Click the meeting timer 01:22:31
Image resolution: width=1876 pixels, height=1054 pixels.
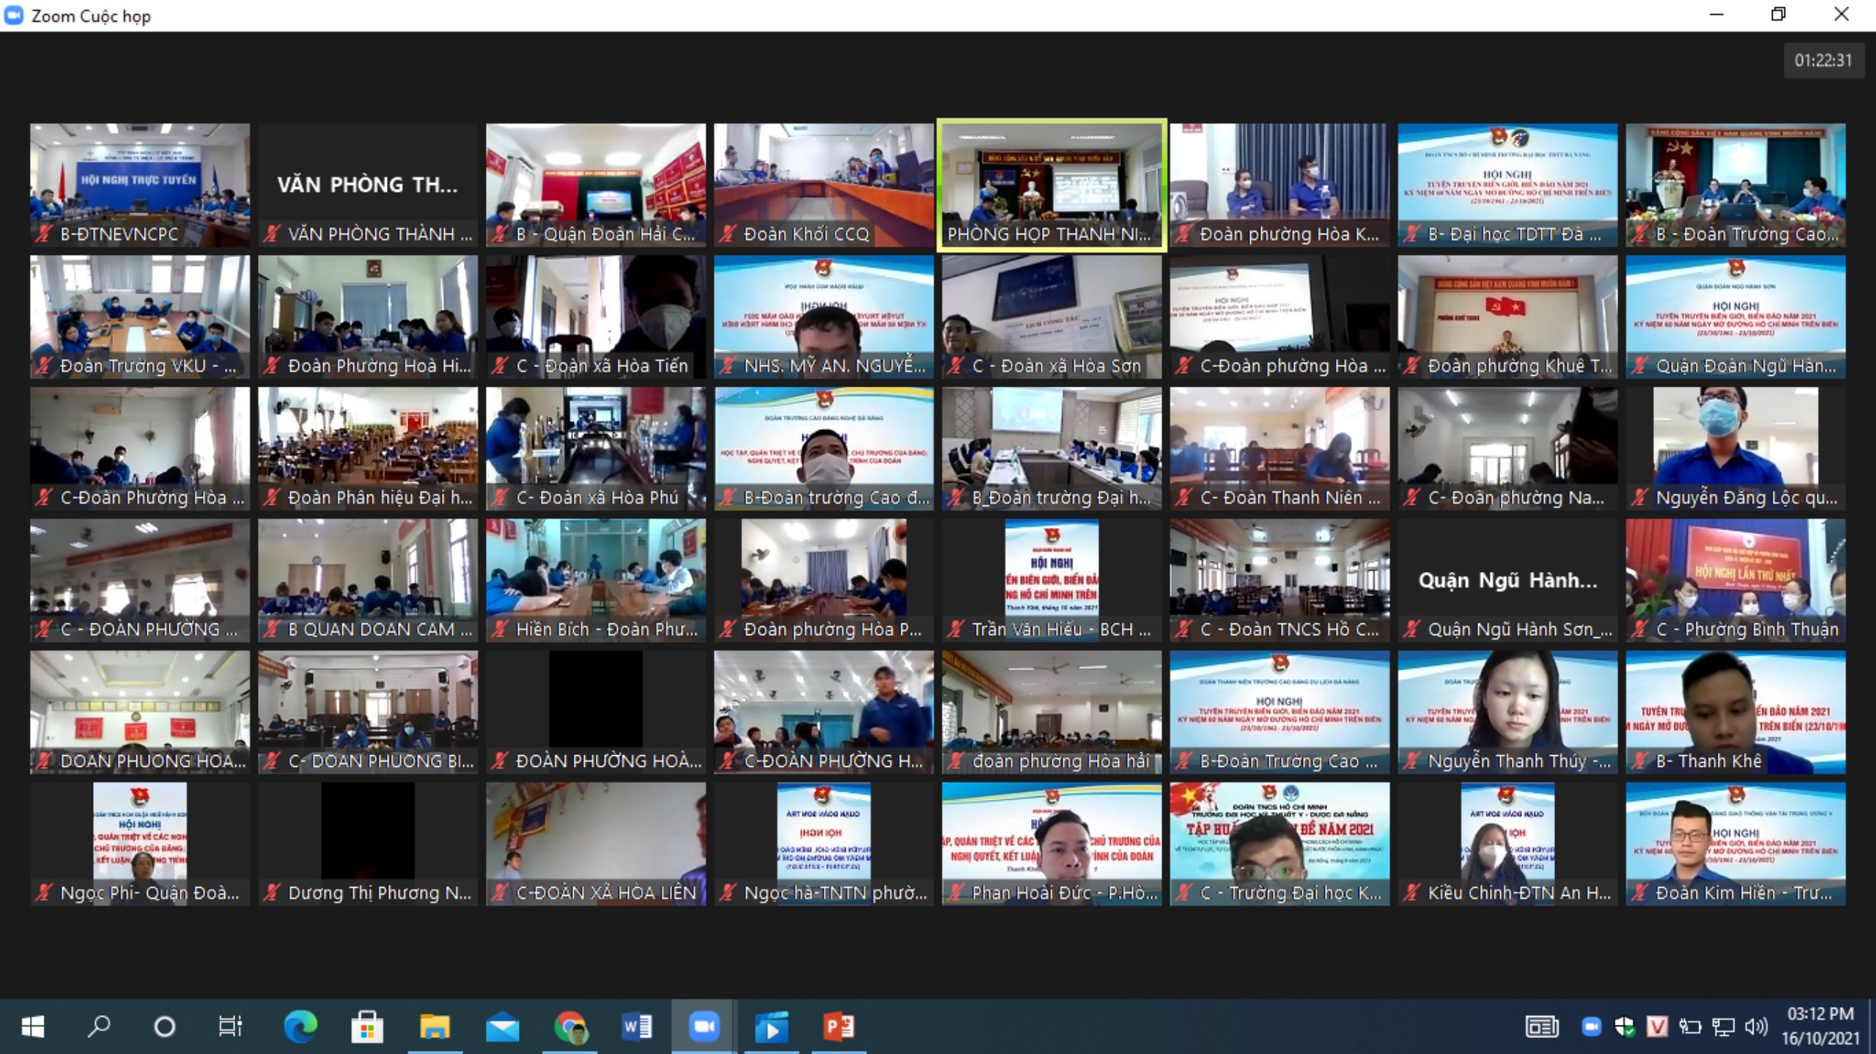(x=1823, y=61)
